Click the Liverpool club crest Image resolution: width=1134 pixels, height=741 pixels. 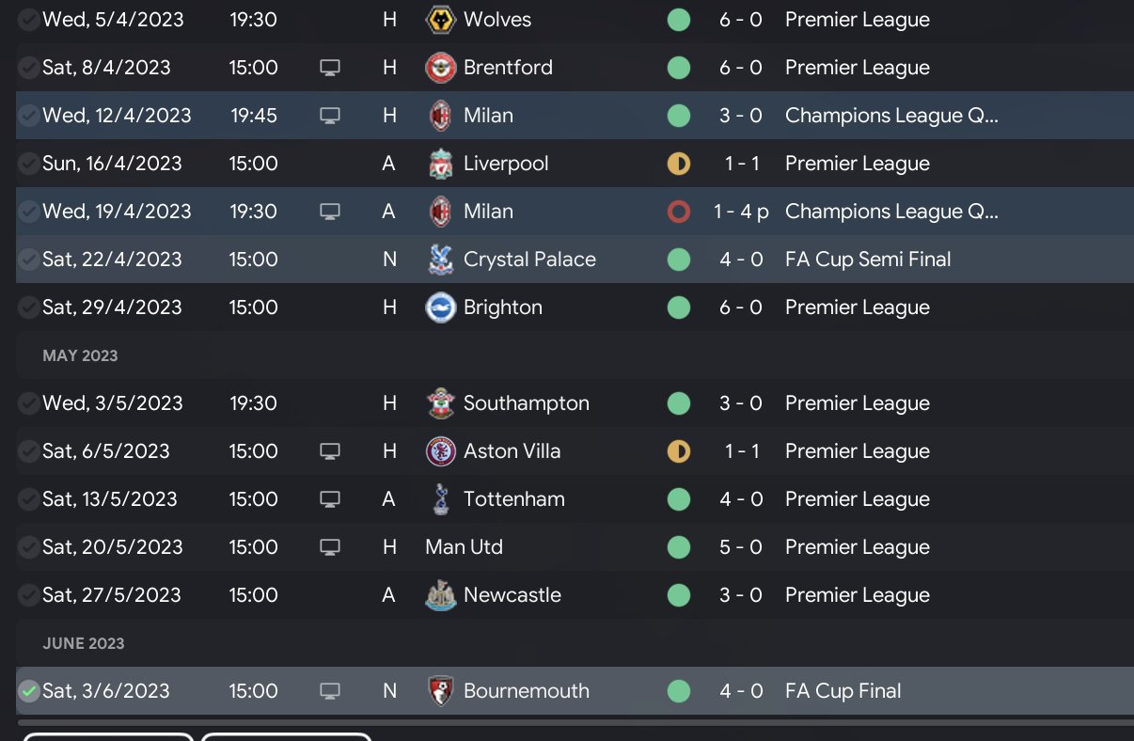(441, 164)
